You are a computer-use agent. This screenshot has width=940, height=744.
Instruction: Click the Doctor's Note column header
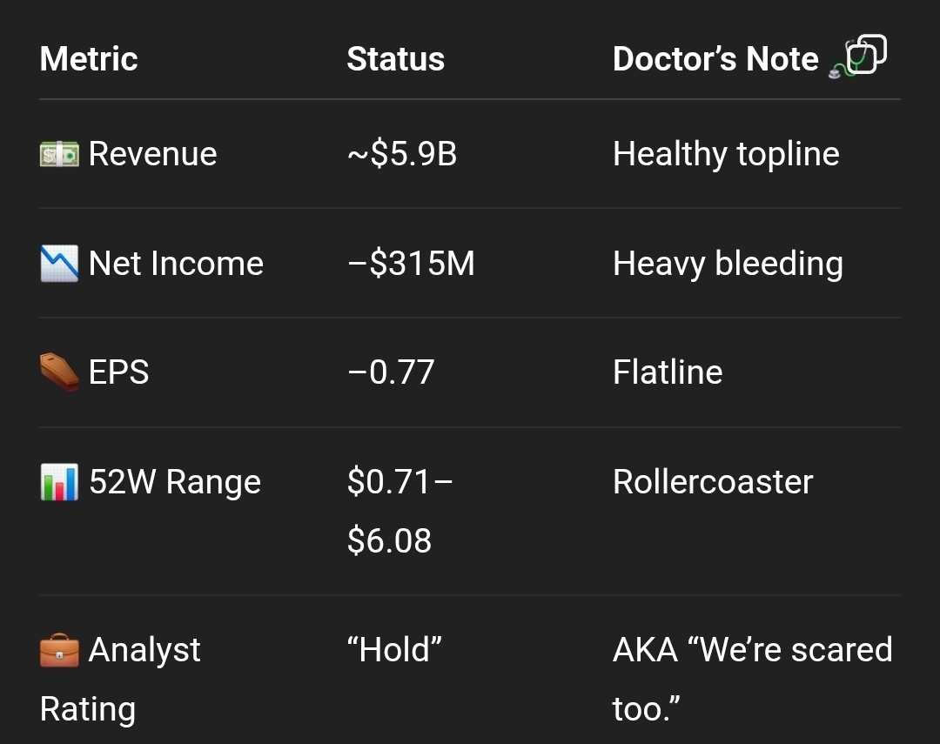coord(715,59)
